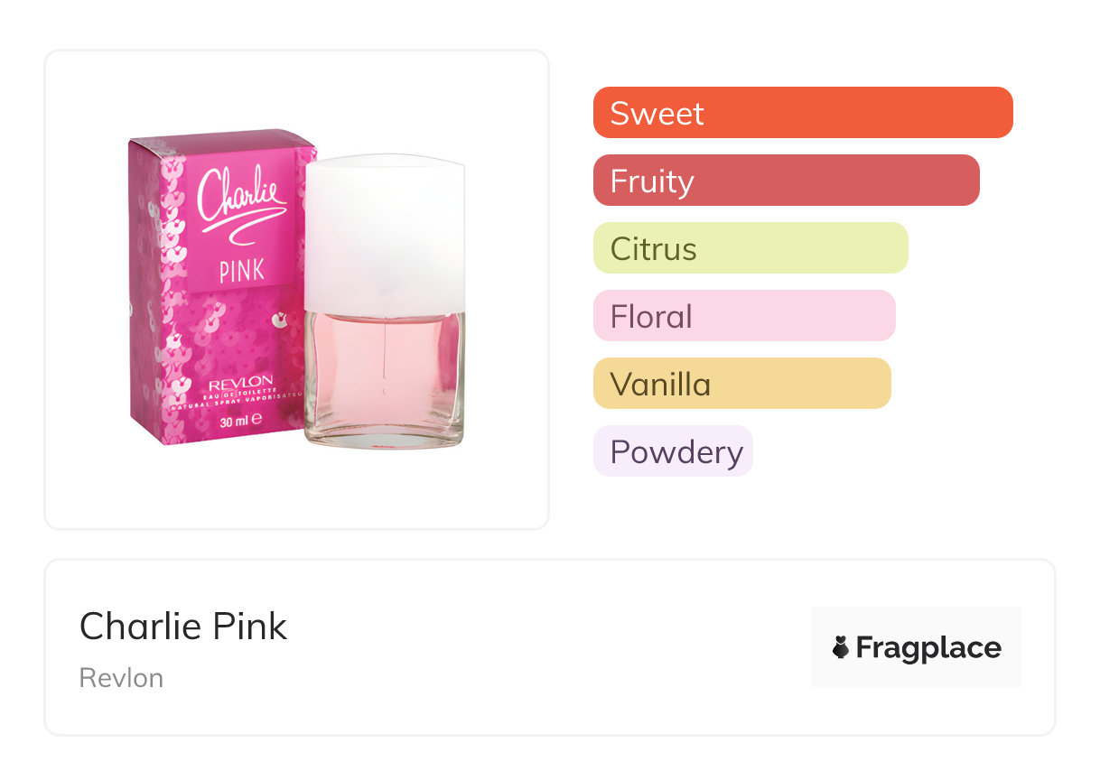This screenshot has width=1100, height=780.
Task: Select the Sweet accord bar
Action: tap(803, 113)
